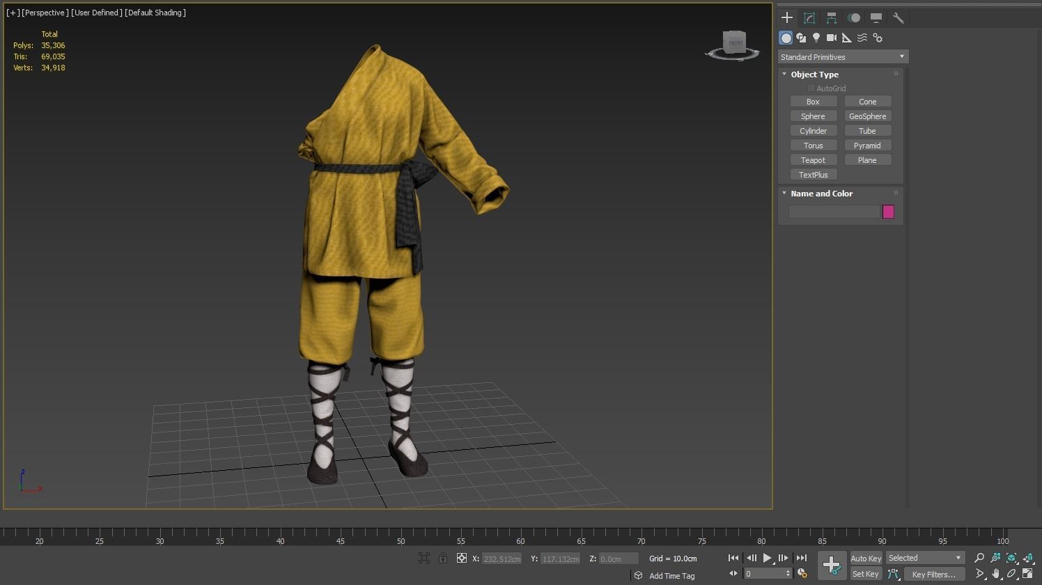Click the Plane button
The width and height of the screenshot is (1042, 585).
click(x=868, y=160)
